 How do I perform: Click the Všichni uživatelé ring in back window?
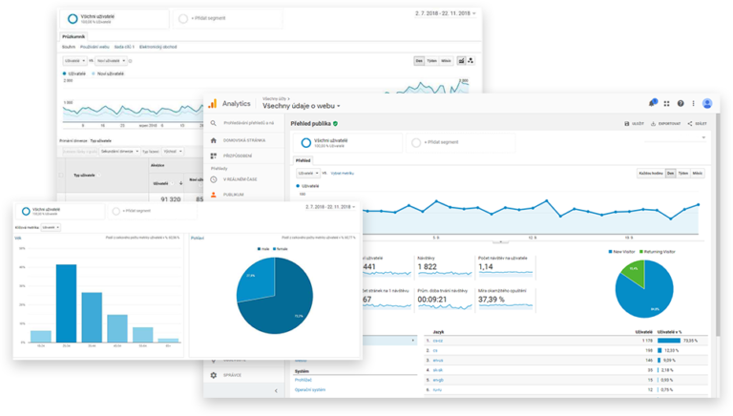(x=73, y=19)
